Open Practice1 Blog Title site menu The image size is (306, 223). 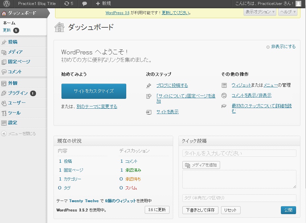pos(37,4)
